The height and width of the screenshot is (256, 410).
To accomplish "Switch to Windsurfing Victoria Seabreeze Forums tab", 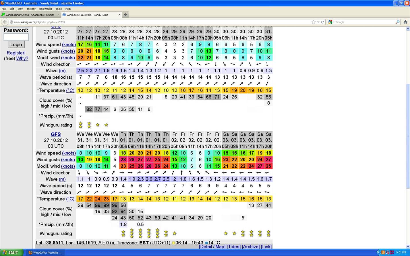I will (x=30, y=15).
